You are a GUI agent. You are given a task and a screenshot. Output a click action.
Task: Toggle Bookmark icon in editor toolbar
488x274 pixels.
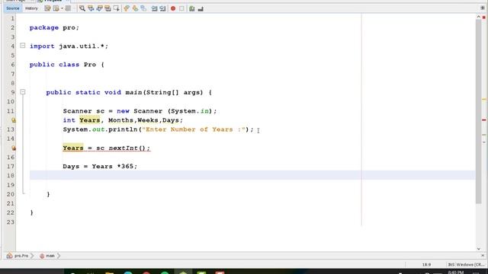tap(143, 8)
